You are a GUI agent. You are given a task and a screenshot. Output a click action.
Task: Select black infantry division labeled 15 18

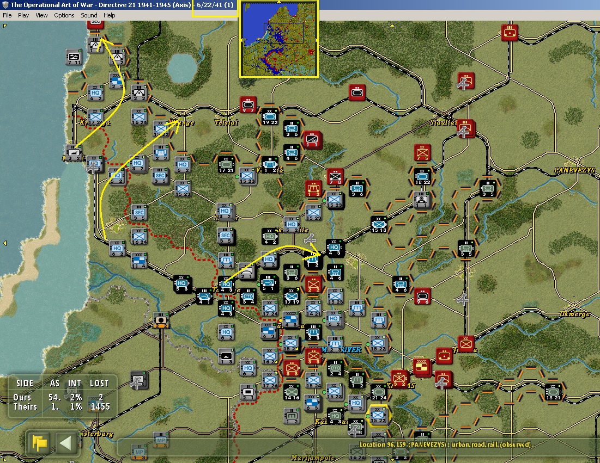click(379, 225)
